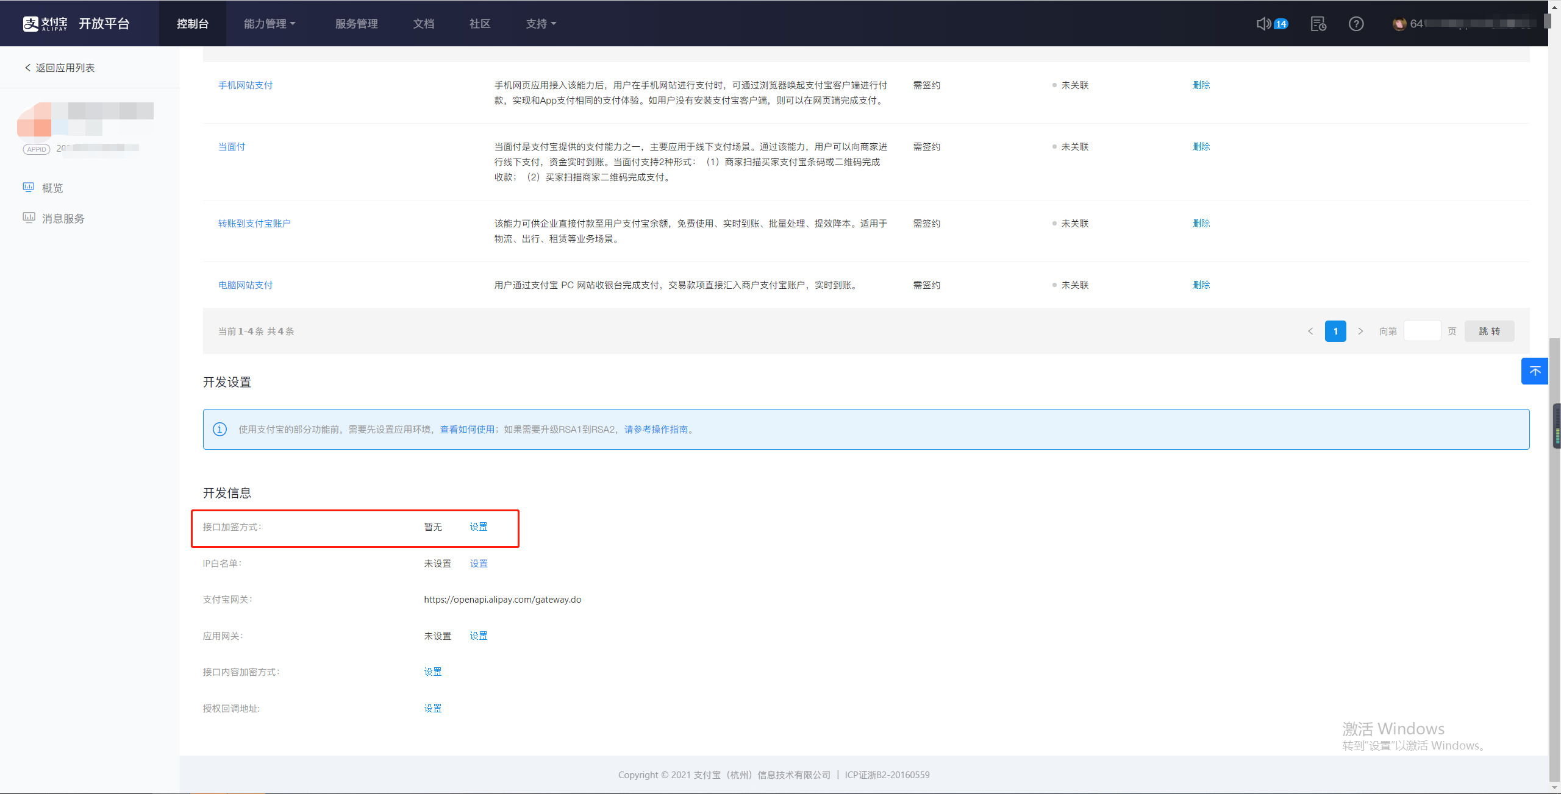Open 消息服务 in the sidebar
Image resolution: width=1561 pixels, height=794 pixels.
coord(62,218)
